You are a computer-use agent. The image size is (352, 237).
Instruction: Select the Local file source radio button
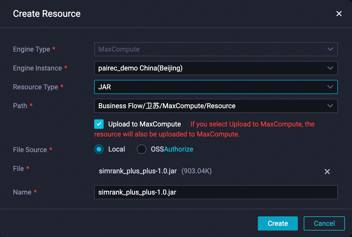[x=99, y=149]
